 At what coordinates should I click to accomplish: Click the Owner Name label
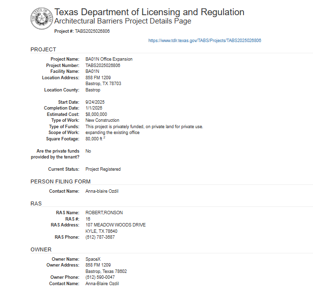[66, 259]
